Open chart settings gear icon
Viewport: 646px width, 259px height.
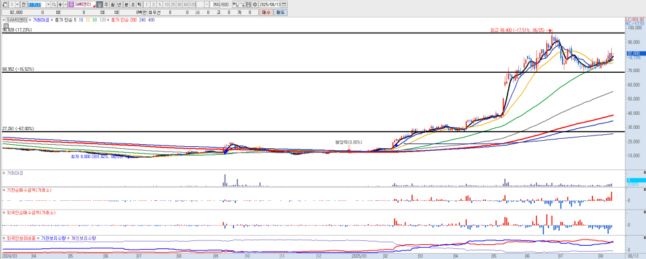255,4
